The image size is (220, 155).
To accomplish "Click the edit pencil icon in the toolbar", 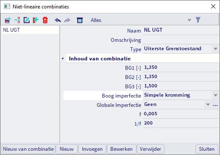I will (27, 20).
